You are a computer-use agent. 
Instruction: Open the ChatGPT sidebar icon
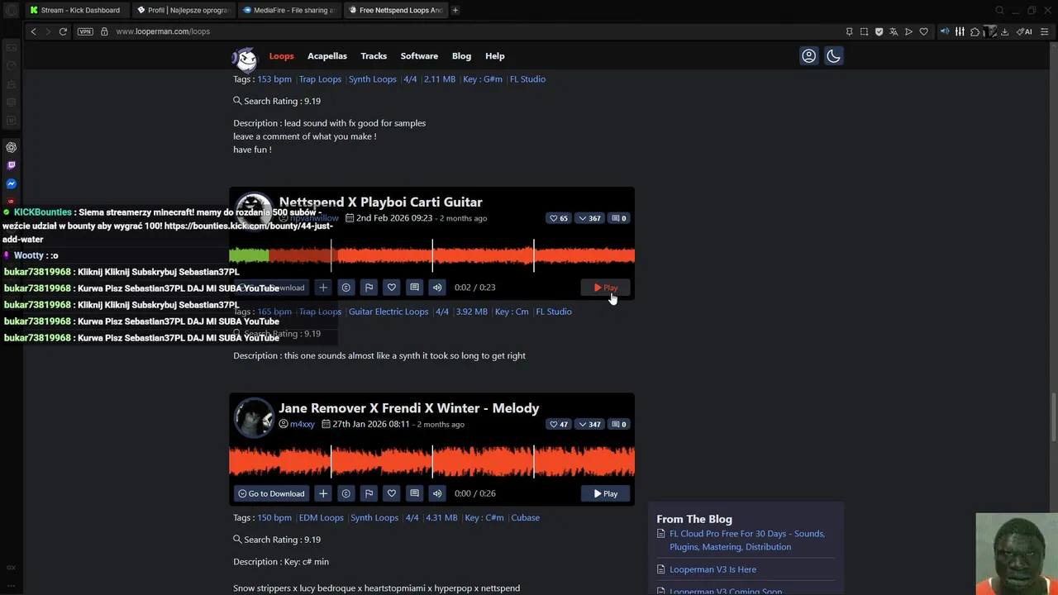11,147
